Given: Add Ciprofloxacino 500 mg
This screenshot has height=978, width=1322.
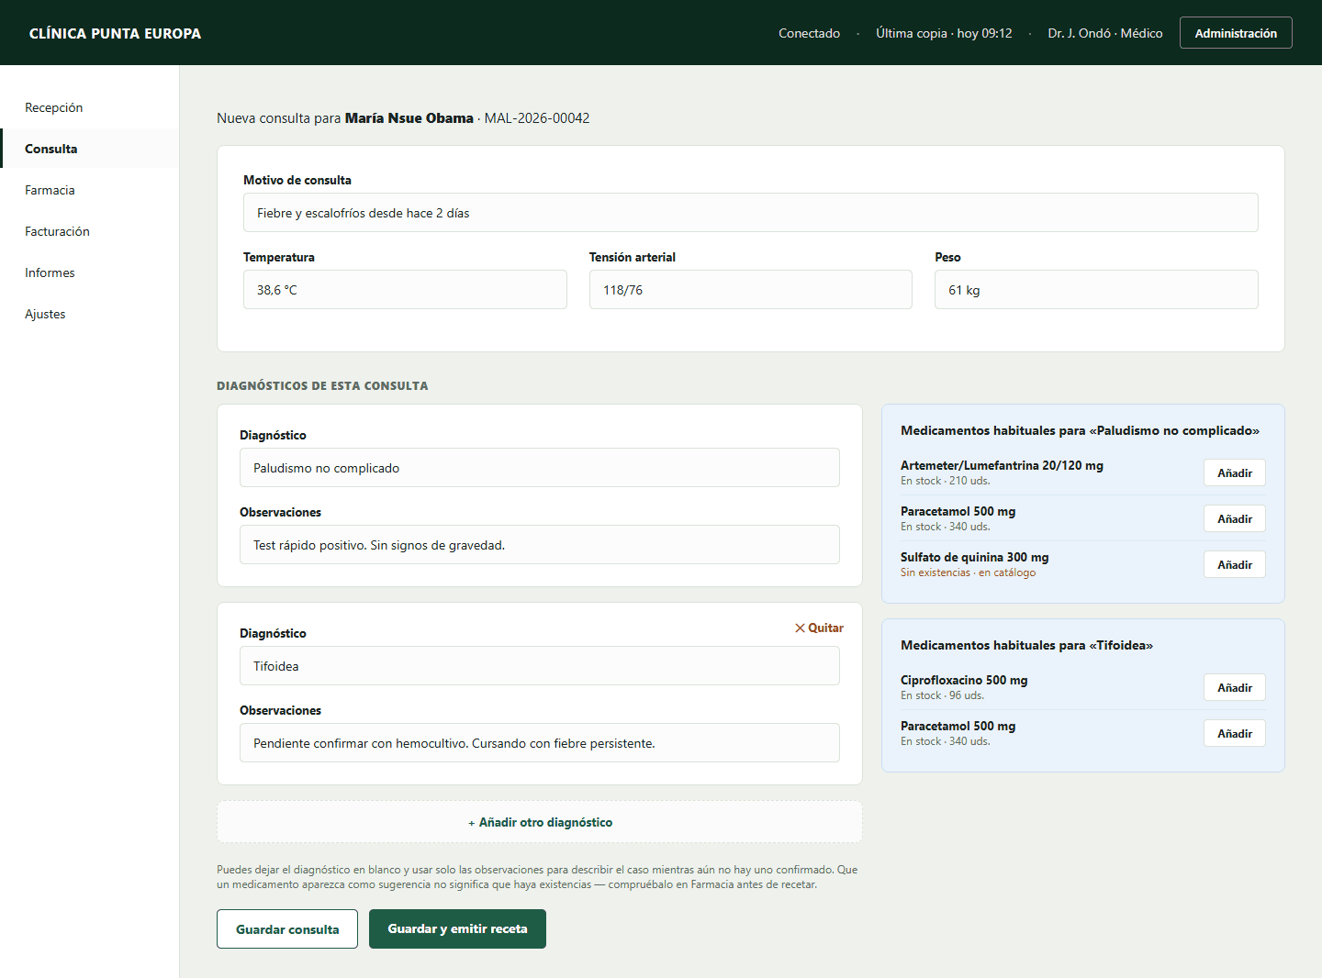Looking at the screenshot, I should click(1235, 687).
